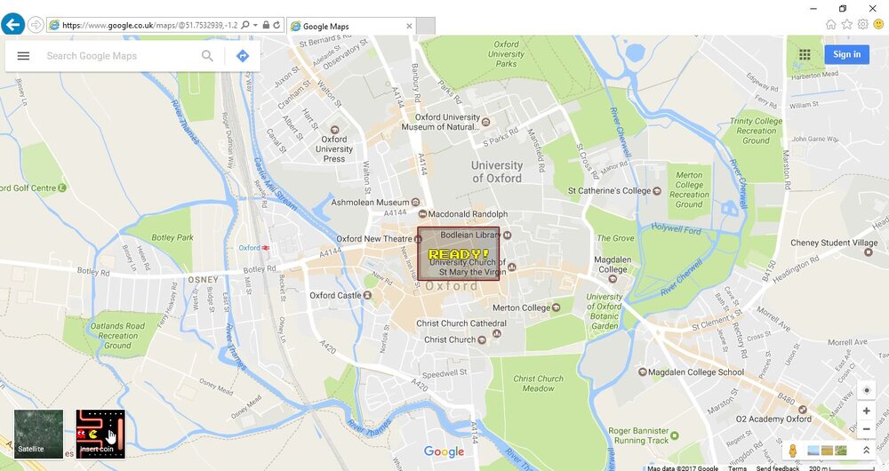Click the Terms link

737,468
